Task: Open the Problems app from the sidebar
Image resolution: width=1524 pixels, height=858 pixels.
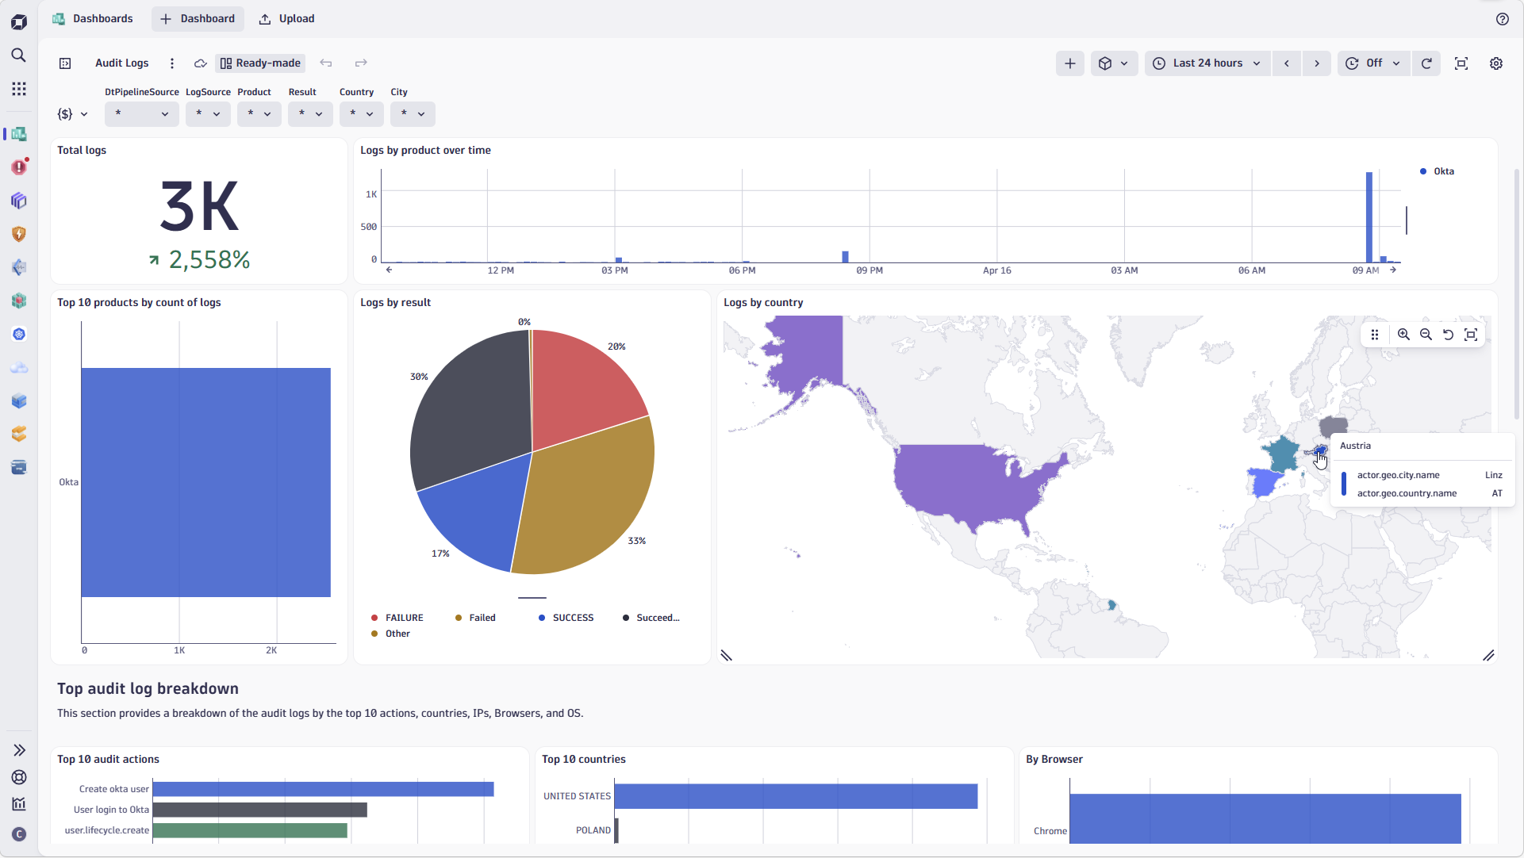Action: (19, 167)
